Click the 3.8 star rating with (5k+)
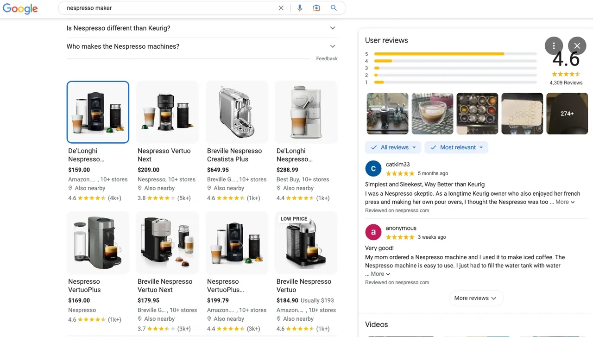The image size is (593, 337). [x=164, y=198]
